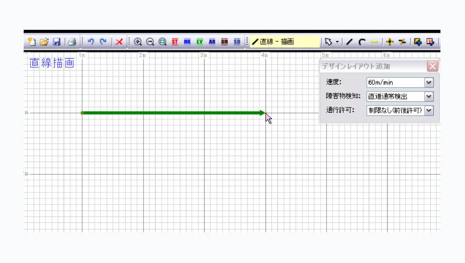Toggle the MK display button
This screenshot has height=263, width=465.
pos(187,42)
